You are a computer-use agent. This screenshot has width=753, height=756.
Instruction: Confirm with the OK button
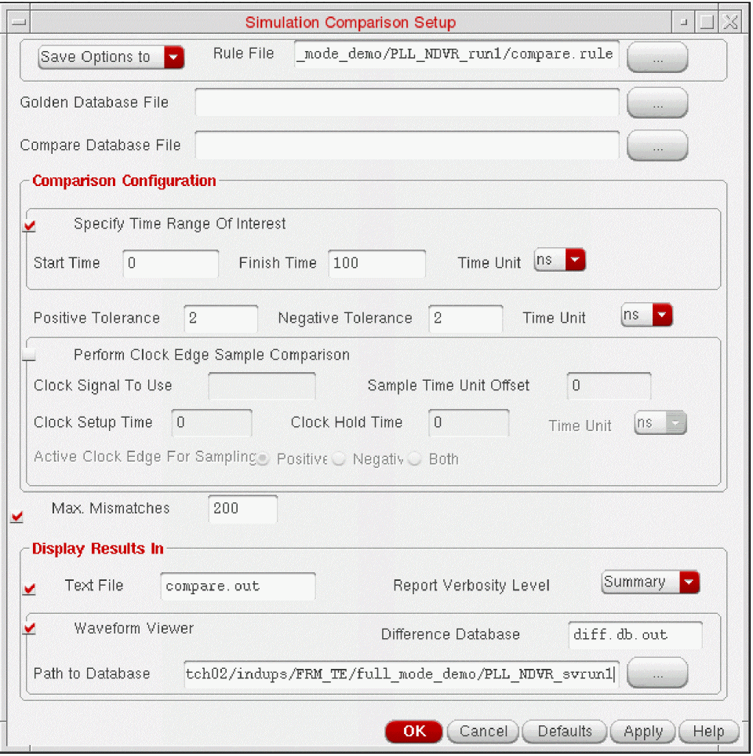click(414, 732)
